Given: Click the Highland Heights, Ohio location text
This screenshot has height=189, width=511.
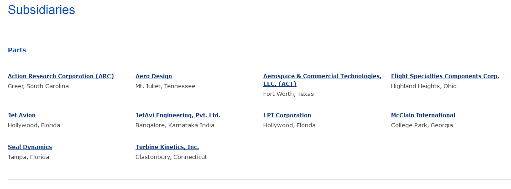Looking at the screenshot, I should 424,86.
